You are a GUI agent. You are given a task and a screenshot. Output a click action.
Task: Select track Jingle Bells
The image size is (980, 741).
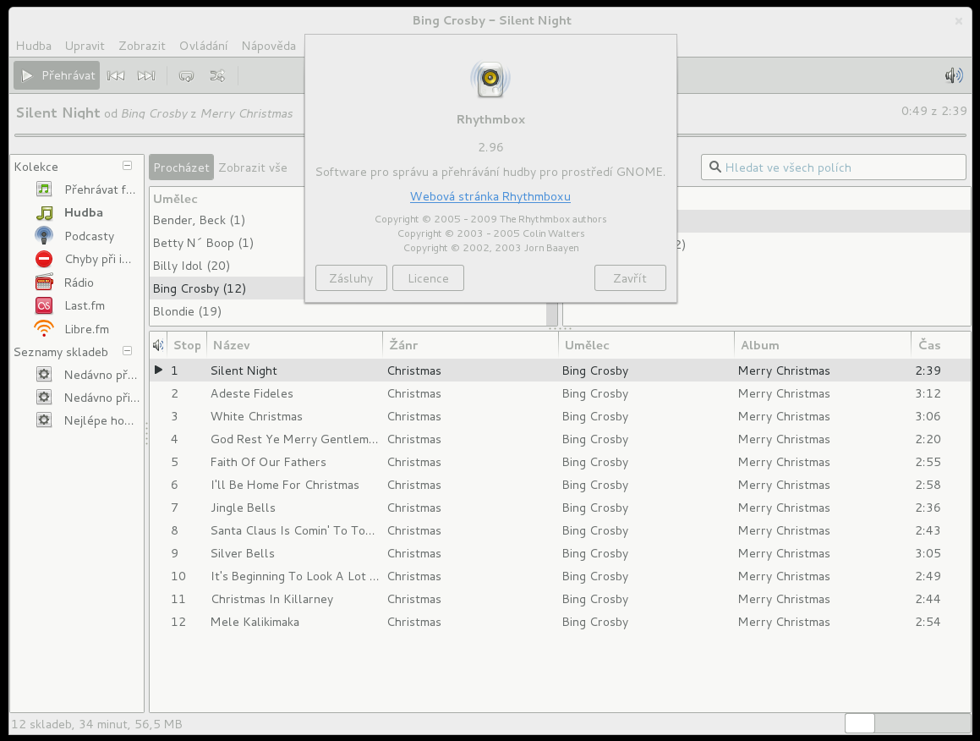click(560, 508)
